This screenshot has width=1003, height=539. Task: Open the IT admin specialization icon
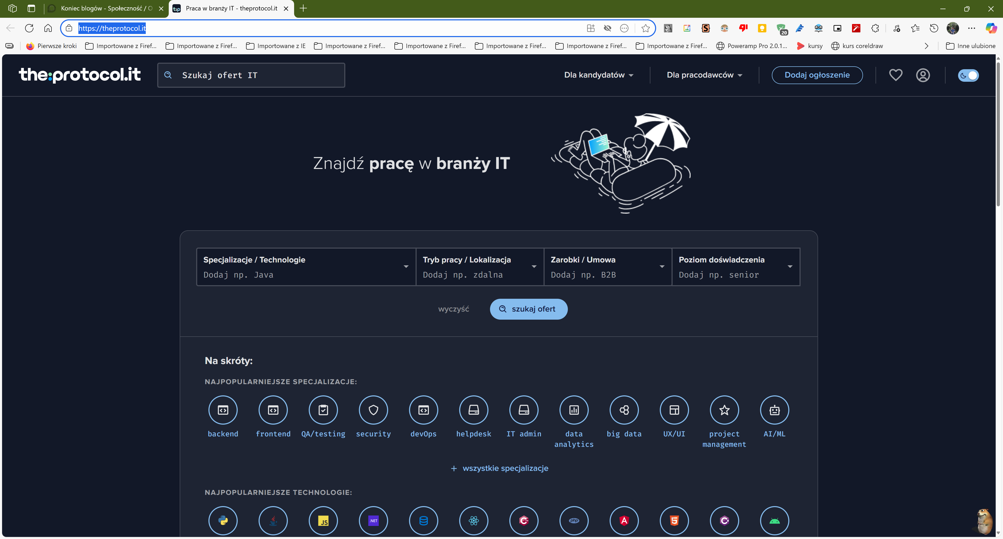click(524, 410)
